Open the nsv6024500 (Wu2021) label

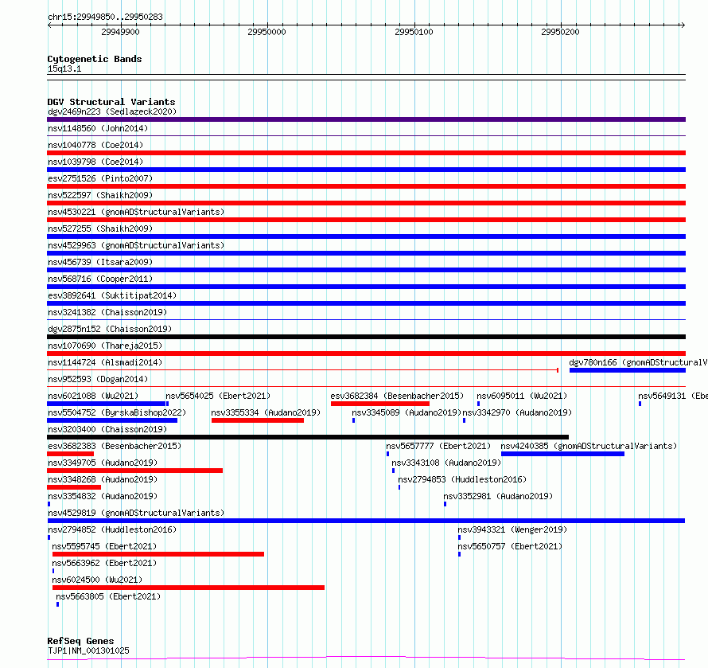pos(97,580)
